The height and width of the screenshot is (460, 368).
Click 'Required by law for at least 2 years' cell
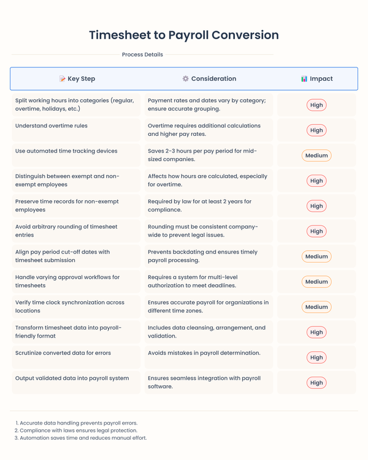209,206
